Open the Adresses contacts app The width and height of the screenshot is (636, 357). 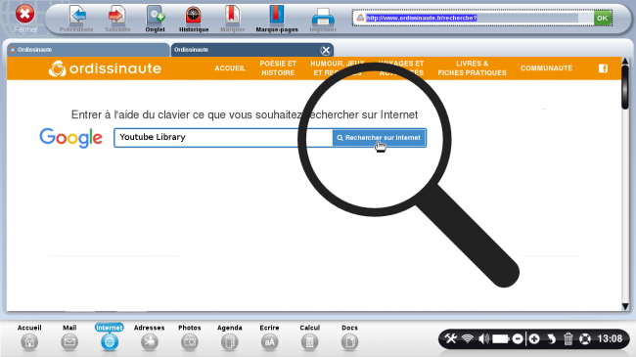pos(150,337)
